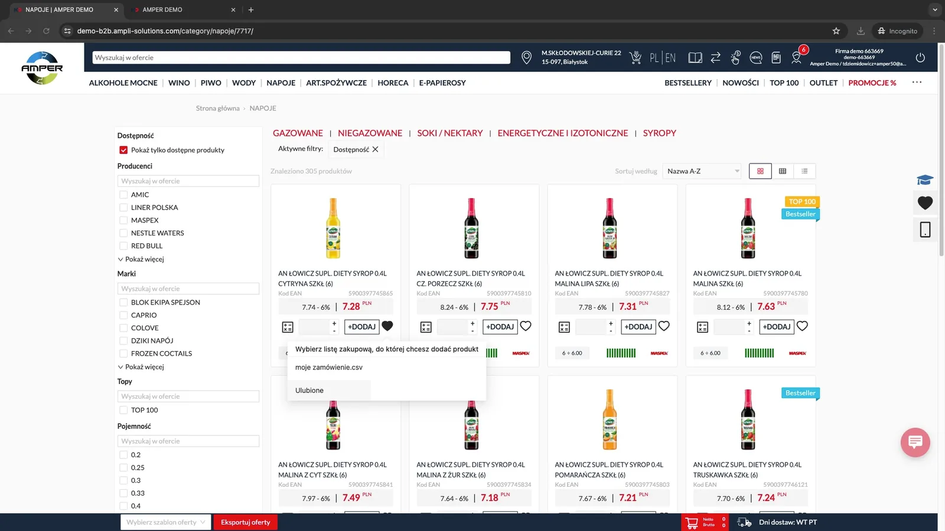Click the swap arrows icon in header
945x531 pixels.
715,57
